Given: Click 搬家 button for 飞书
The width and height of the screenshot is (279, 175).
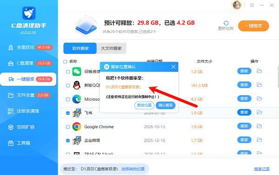Looking at the screenshot, I should coord(244,112).
